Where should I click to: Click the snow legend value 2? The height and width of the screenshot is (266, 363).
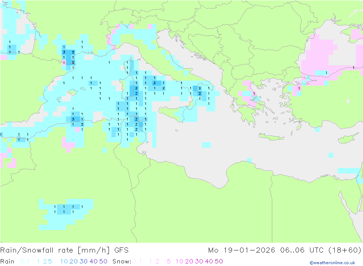point(157,261)
